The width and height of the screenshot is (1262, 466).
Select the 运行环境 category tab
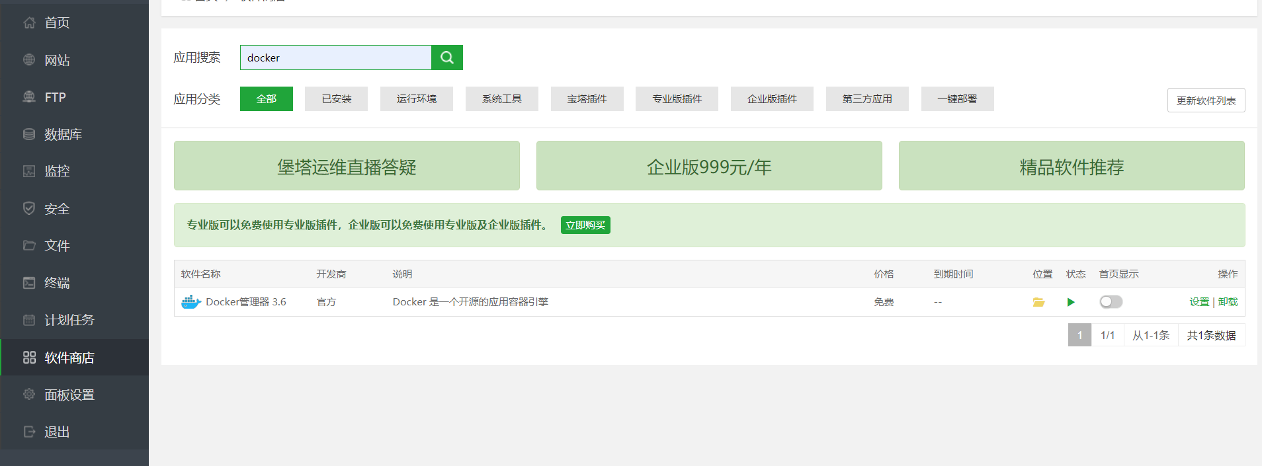pyautogui.click(x=417, y=99)
